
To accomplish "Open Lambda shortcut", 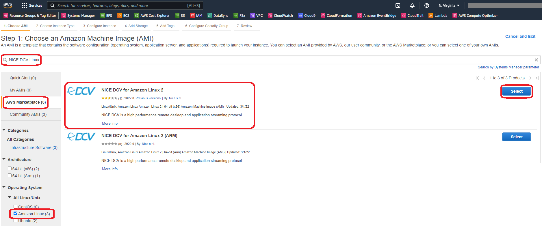I will (438, 16).
